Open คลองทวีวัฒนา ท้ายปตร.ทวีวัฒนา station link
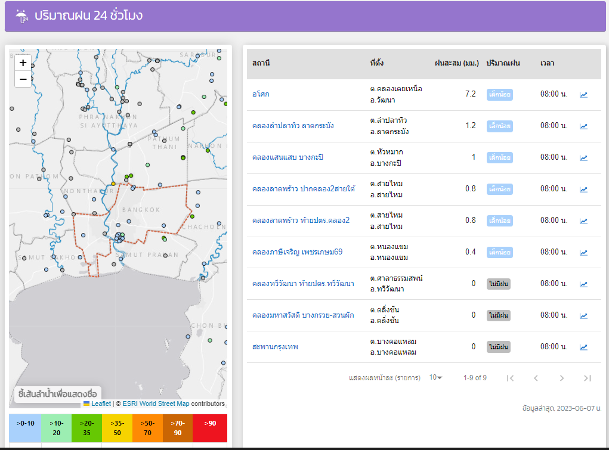This screenshot has height=450, width=609. (x=303, y=284)
